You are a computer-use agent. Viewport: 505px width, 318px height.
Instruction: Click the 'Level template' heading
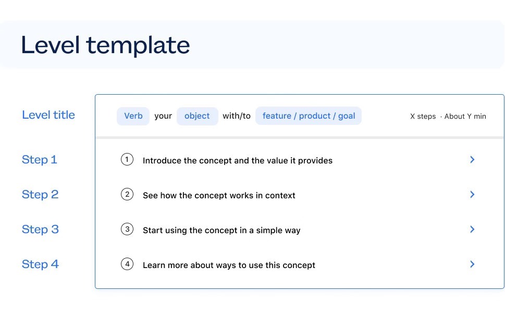(x=105, y=45)
